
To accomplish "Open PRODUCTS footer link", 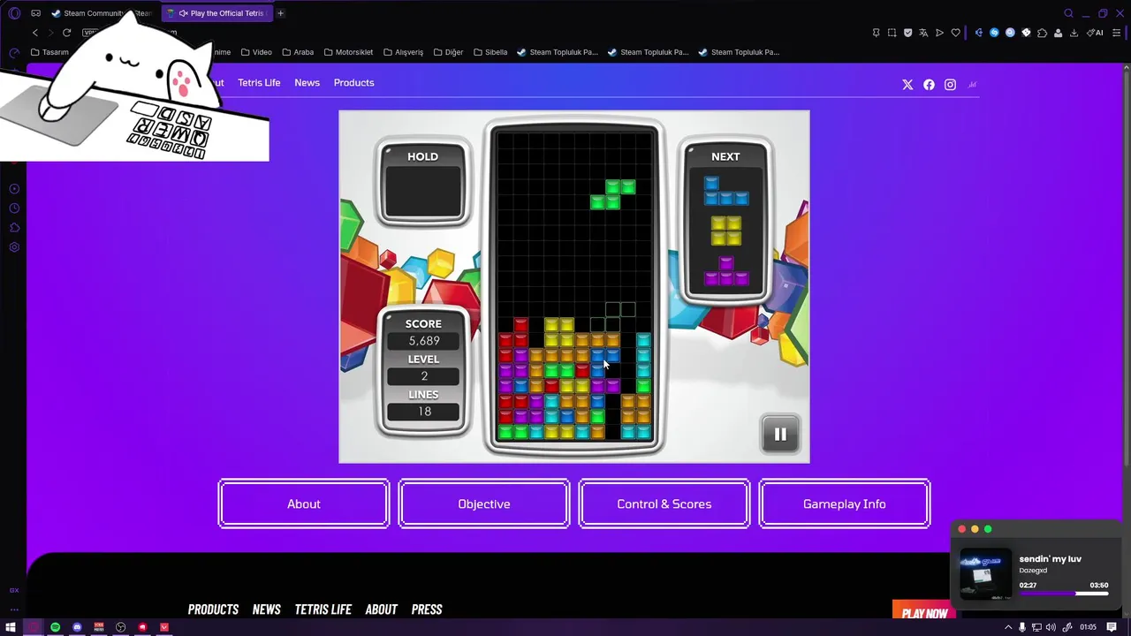I will (213, 609).
